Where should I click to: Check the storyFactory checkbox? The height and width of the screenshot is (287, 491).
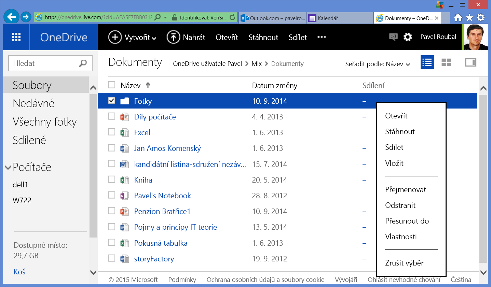[111, 258]
